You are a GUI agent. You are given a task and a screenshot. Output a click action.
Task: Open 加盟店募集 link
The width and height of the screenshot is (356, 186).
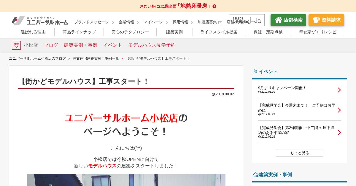(207, 22)
